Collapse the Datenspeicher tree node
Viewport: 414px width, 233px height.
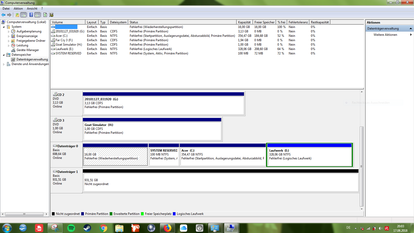click(x=4, y=55)
